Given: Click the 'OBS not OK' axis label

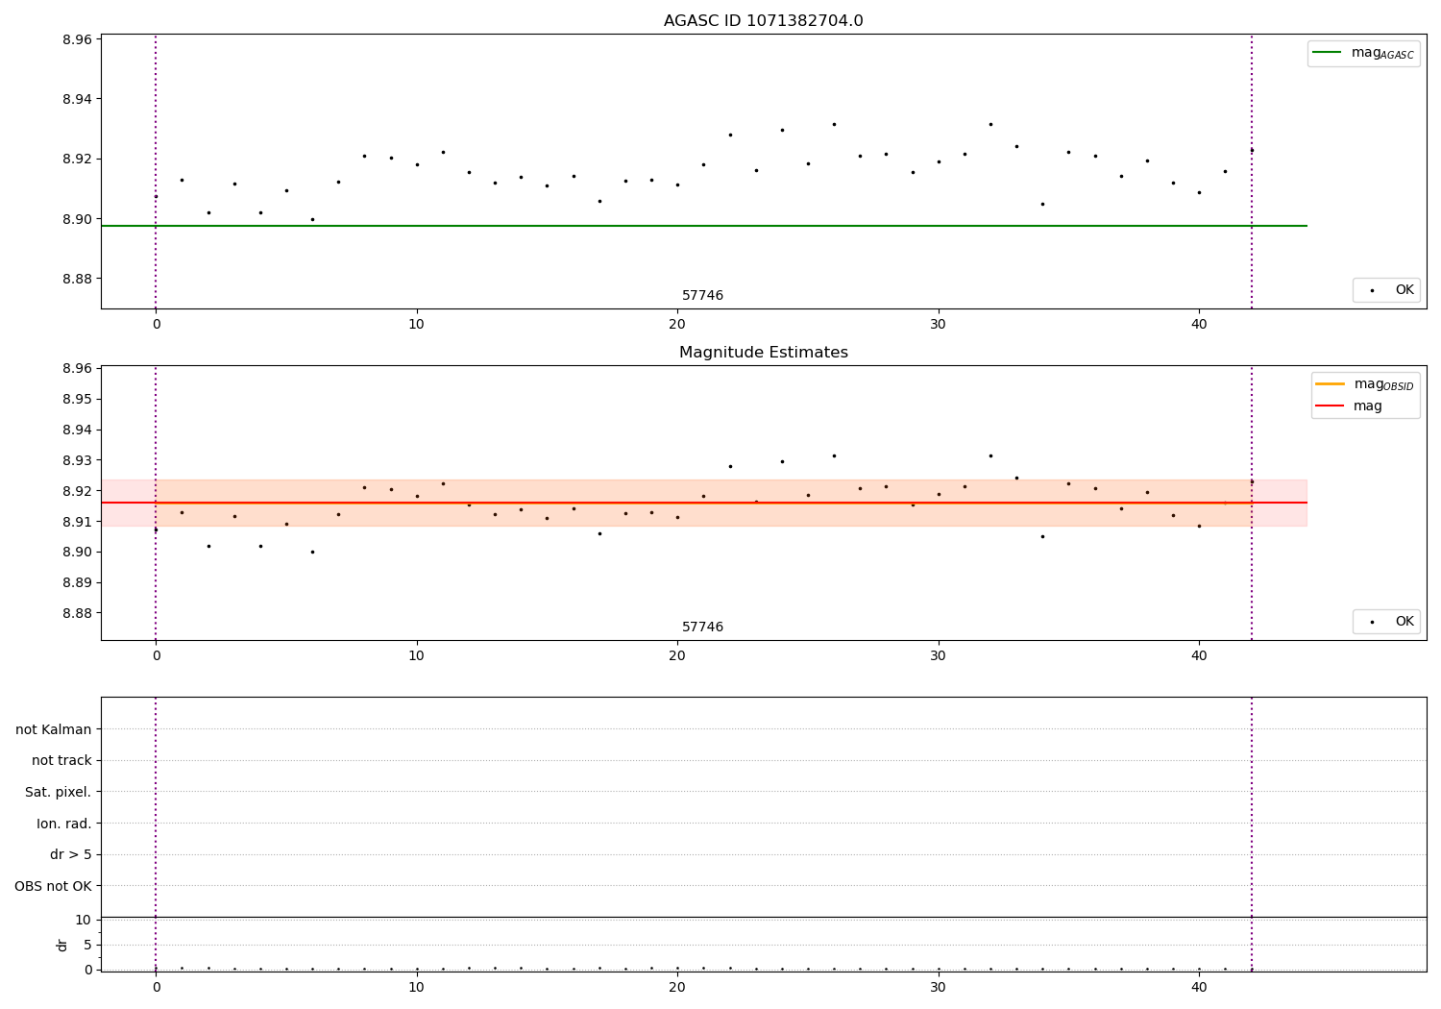Looking at the screenshot, I should pos(53,886).
